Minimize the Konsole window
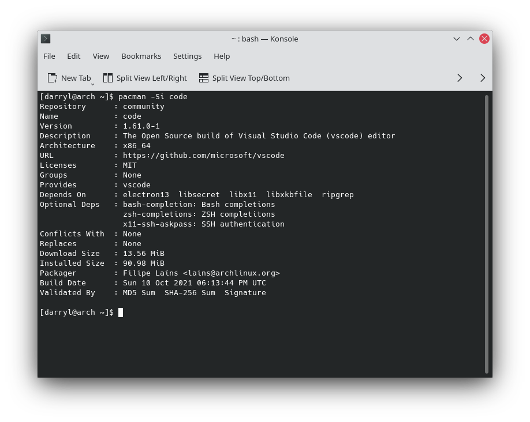530x422 pixels. (457, 39)
